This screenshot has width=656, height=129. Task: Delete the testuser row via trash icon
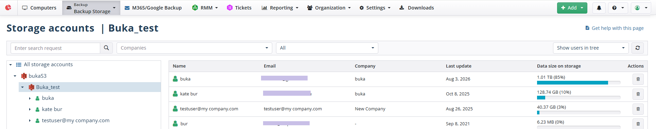click(638, 109)
